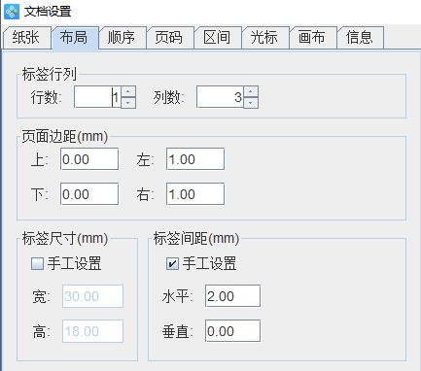The width and height of the screenshot is (421, 371).
Task: Switch to the 纸张 tab
Action: point(27,38)
